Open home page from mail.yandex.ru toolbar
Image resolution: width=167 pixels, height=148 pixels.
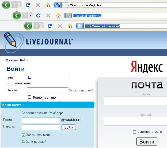click(x=70, y=26)
